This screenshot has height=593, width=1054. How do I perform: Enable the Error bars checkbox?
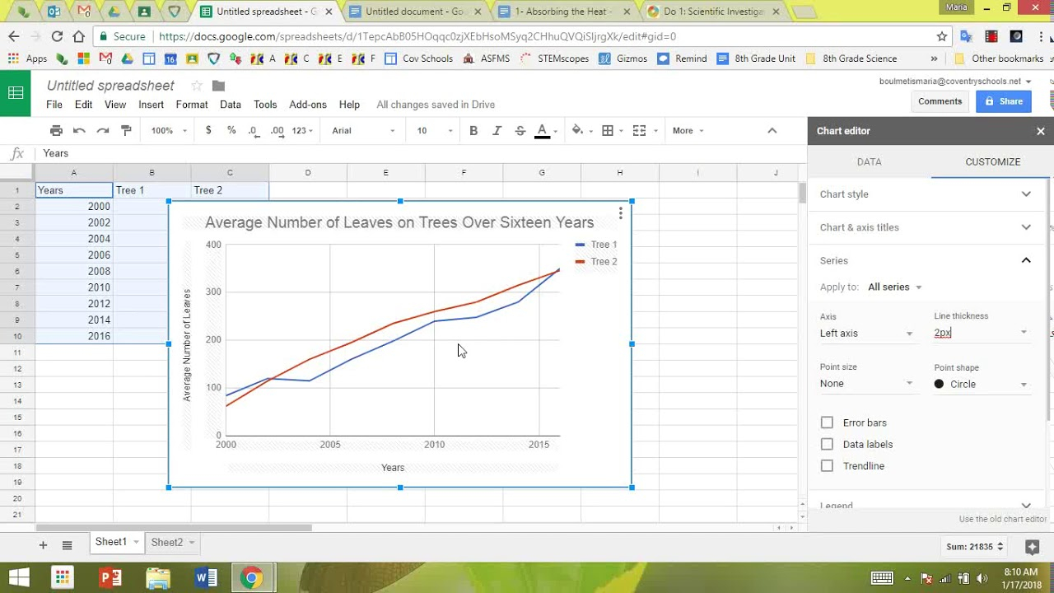[x=827, y=423]
